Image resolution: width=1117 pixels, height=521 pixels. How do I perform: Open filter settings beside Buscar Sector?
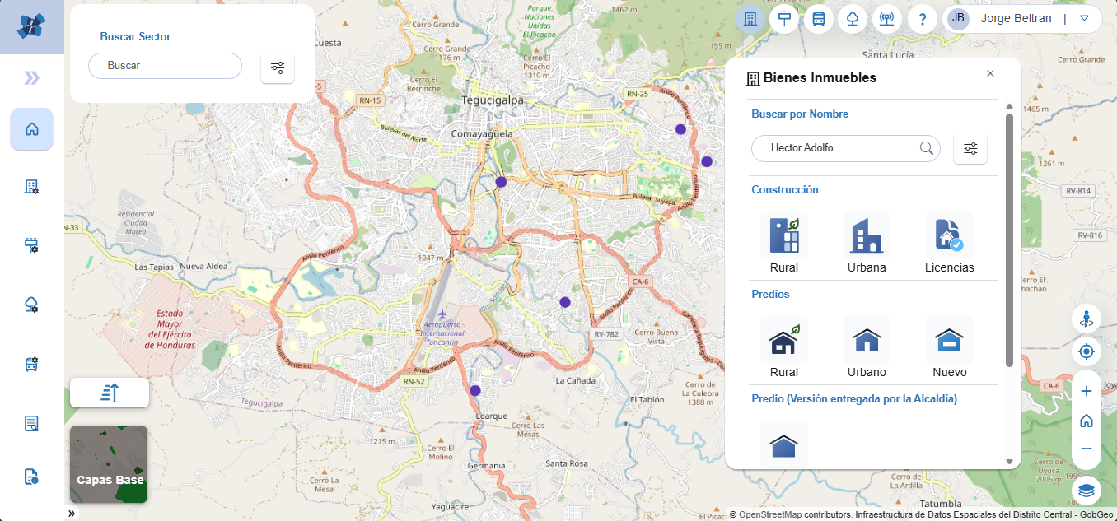tap(278, 67)
